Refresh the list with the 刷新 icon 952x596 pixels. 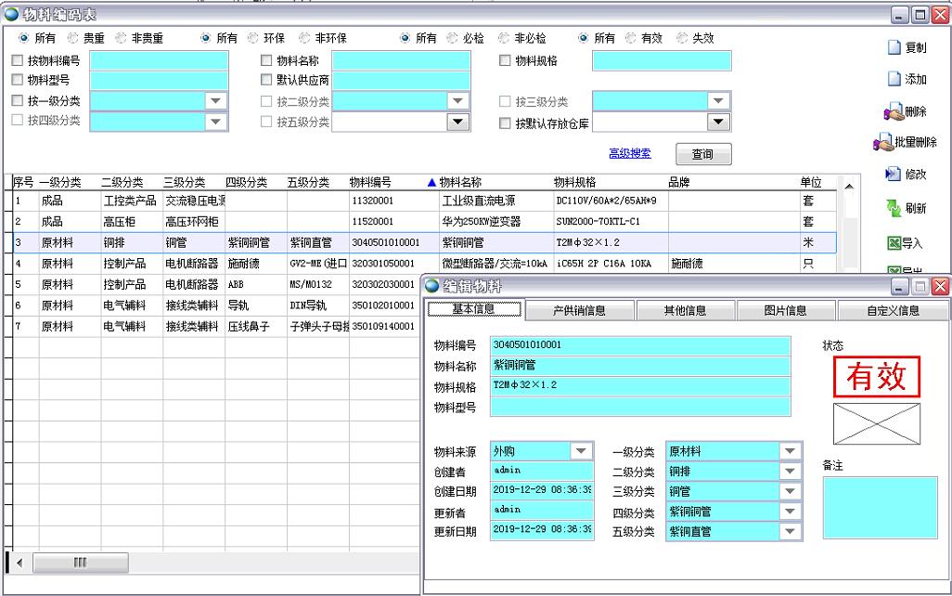[x=894, y=208]
